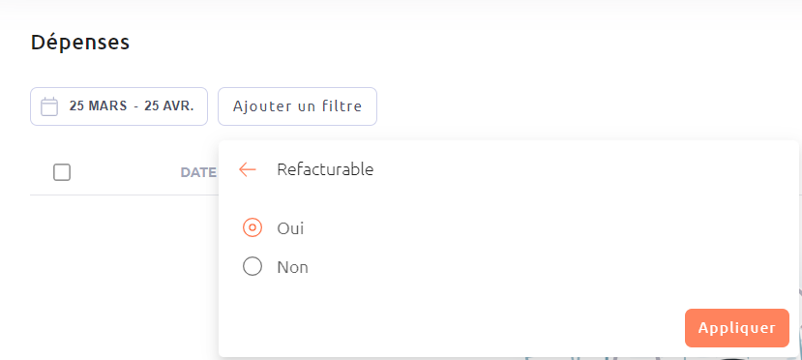This screenshot has width=802, height=360.
Task: Open the Ajouter un filtre dropdown
Action: click(297, 106)
